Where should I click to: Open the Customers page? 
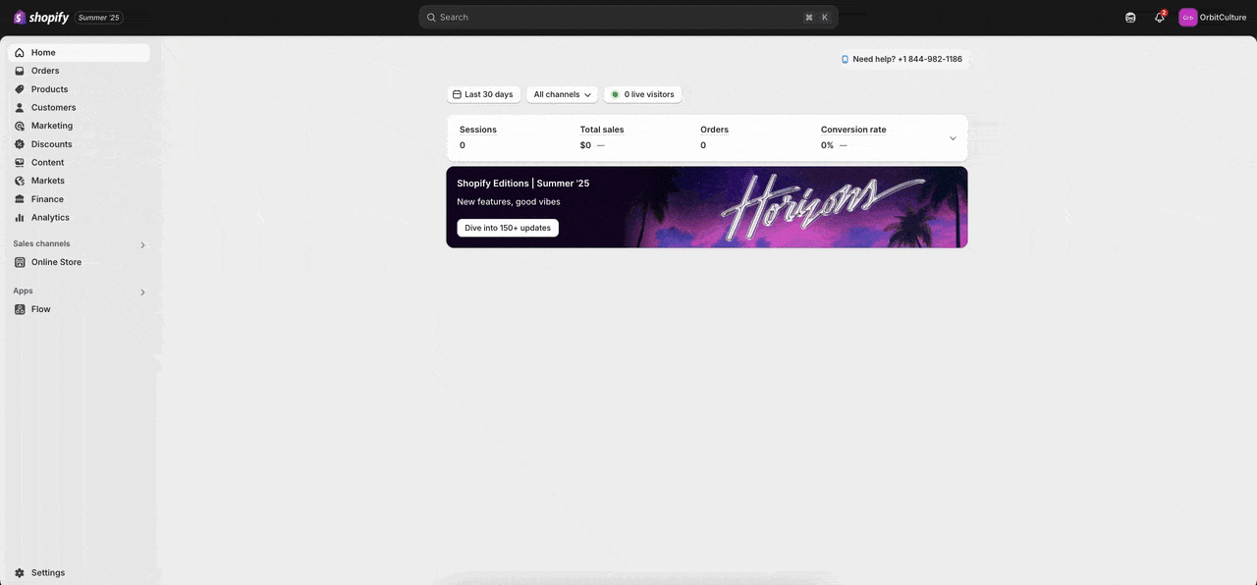pos(79,108)
